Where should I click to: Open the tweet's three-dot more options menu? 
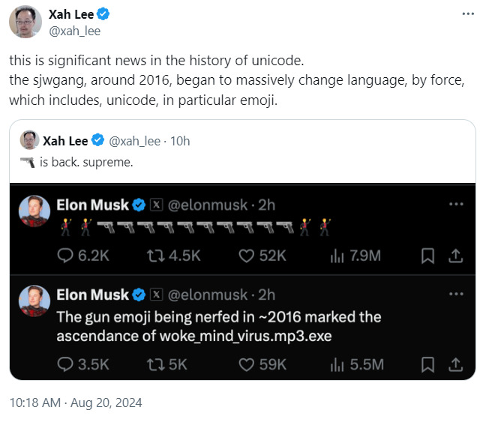point(468,13)
